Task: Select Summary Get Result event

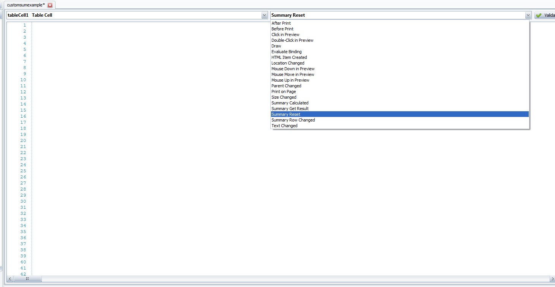Action: tap(290, 109)
